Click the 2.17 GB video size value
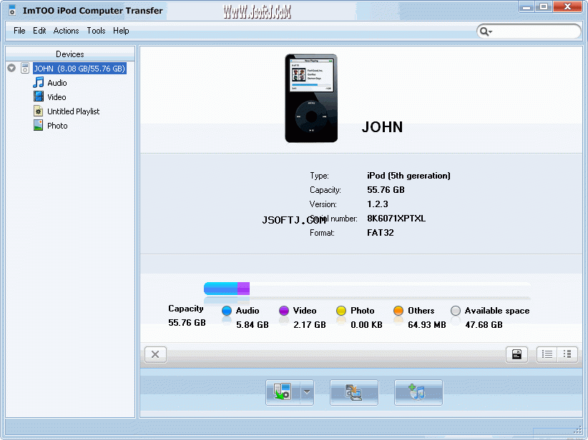Viewport: 588px width, 440px height. (310, 325)
